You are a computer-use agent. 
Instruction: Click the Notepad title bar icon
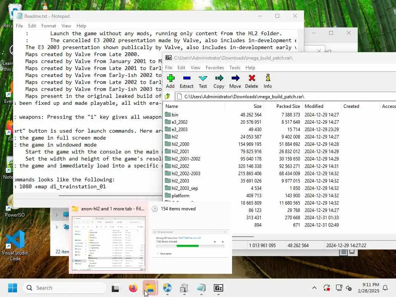click(x=19, y=16)
